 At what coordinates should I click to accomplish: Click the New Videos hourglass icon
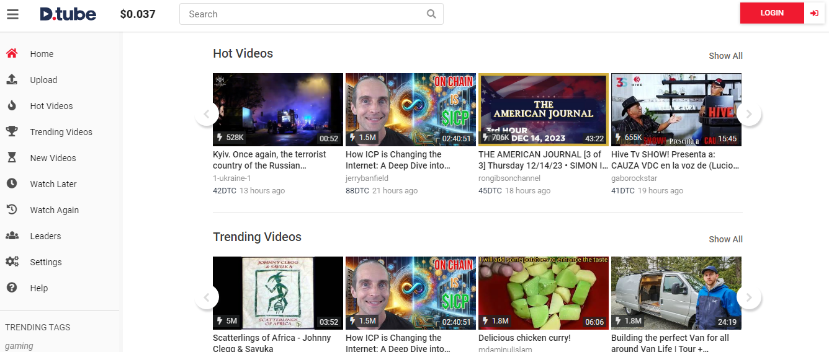coord(12,157)
